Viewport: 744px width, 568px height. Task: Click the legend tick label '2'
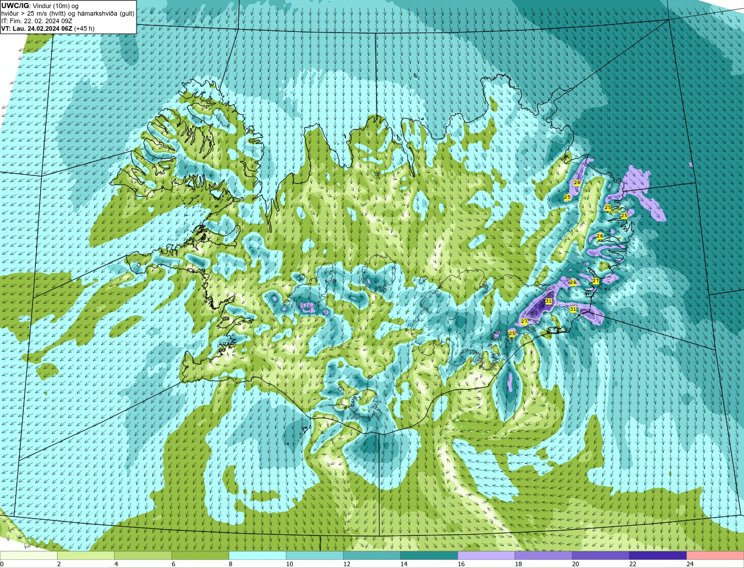click(x=59, y=564)
